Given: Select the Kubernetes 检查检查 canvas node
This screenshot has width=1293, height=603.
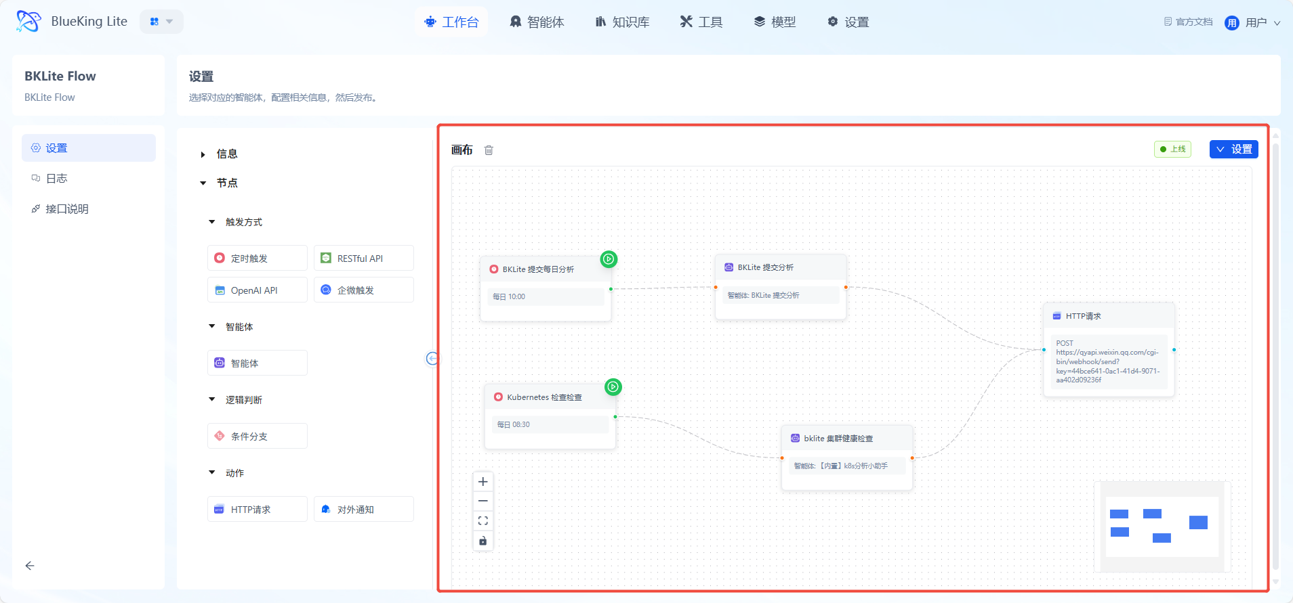Looking at the screenshot, I should click(550, 416).
